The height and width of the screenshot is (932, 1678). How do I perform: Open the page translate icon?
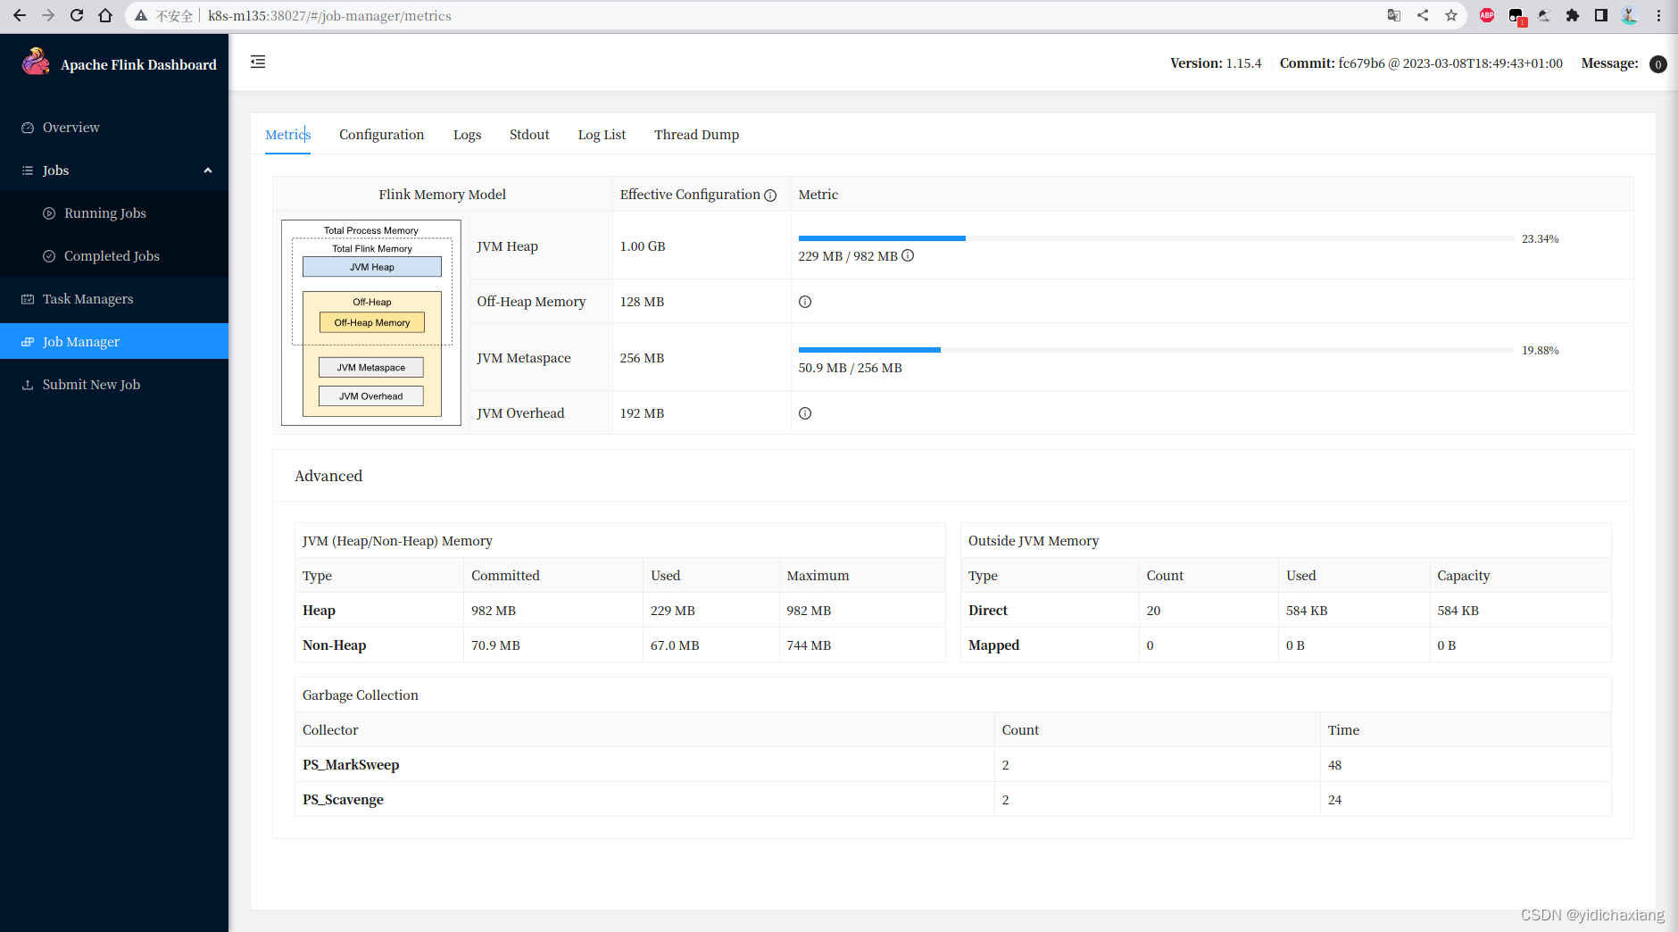[1394, 15]
